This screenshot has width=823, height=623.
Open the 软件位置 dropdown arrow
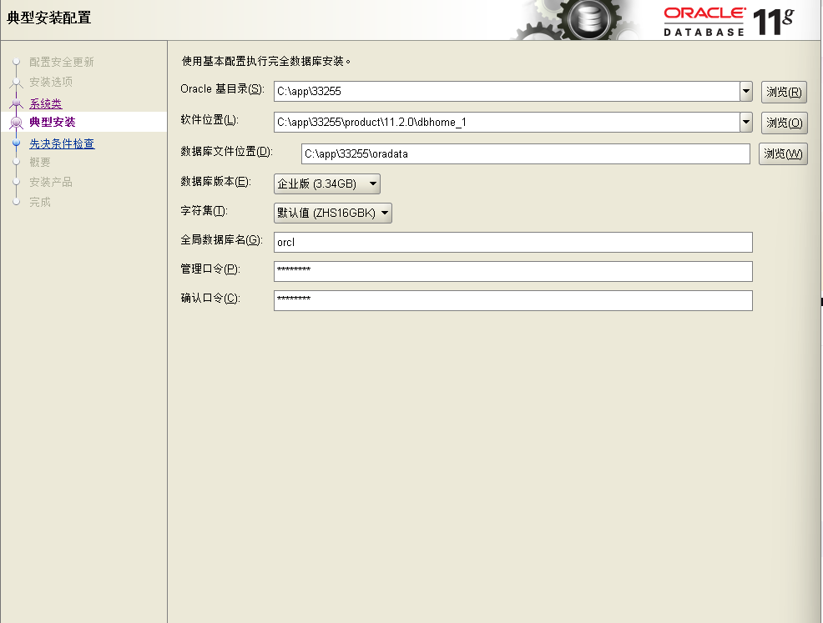point(746,123)
